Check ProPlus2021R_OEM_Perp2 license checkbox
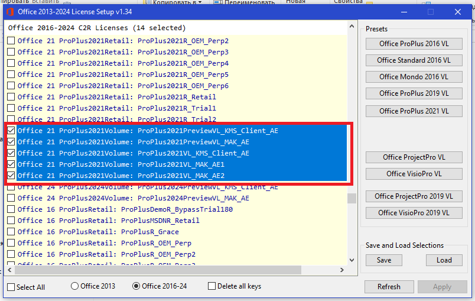The height and width of the screenshot is (301, 475). point(11,41)
